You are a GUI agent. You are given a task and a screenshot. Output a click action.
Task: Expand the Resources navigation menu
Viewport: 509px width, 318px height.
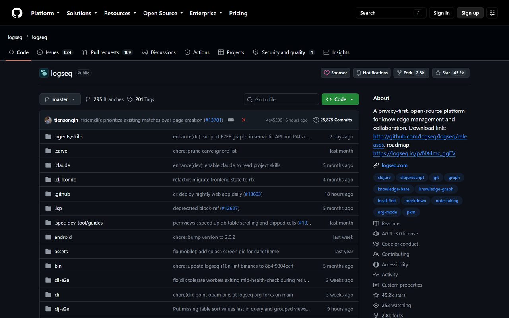click(x=120, y=13)
